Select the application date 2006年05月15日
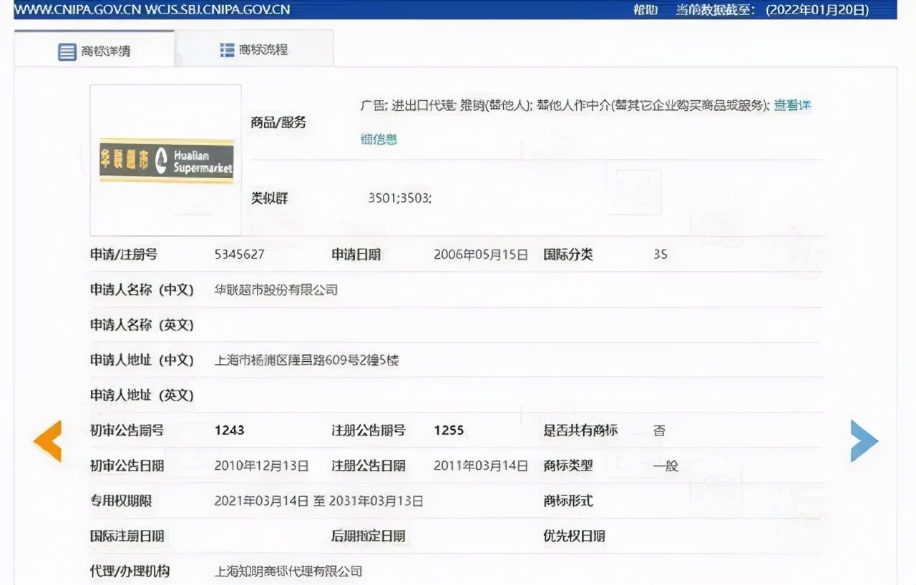Screen dimensions: 916x585 [481, 255]
